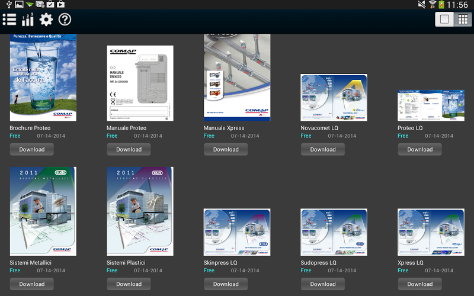
Task: Tap USB status icon in status bar
Action: click(9, 4)
